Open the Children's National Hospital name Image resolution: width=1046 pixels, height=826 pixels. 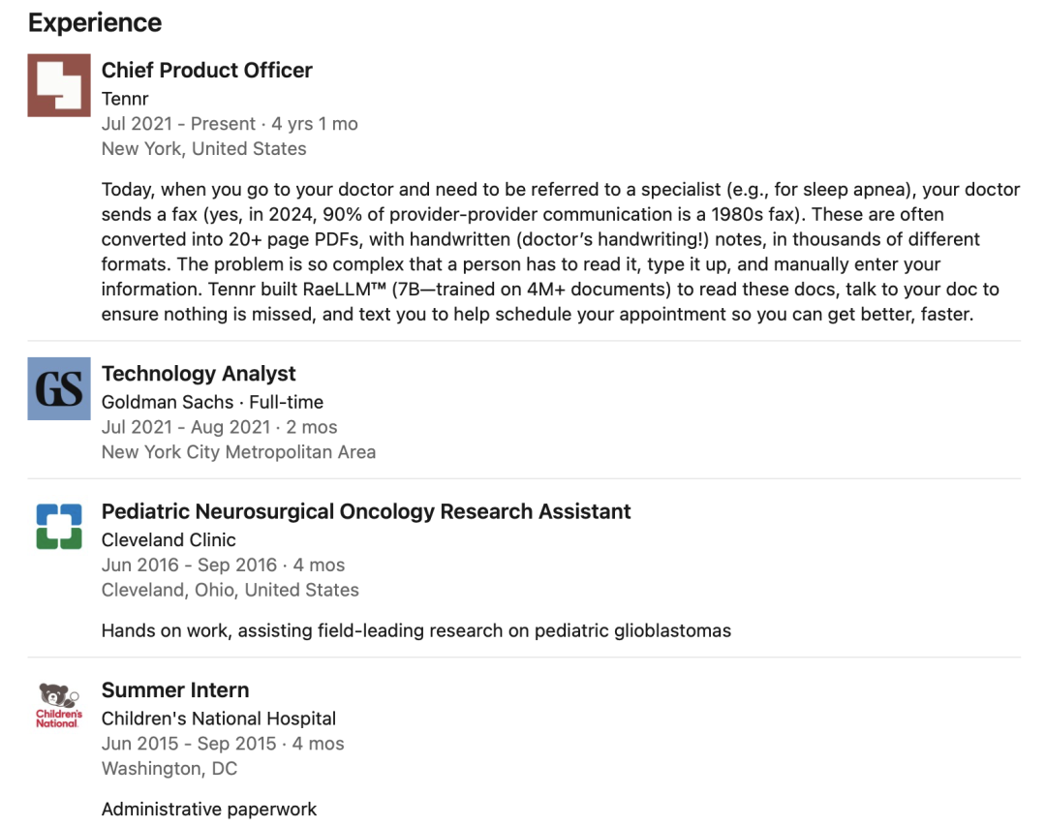pos(218,719)
